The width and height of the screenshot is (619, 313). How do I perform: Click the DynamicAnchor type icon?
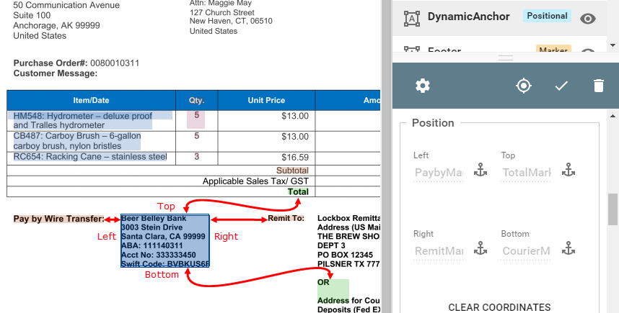pos(412,17)
